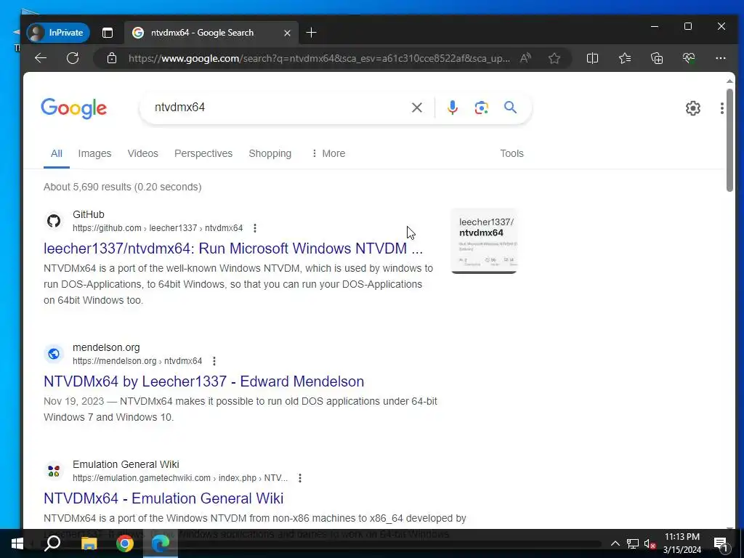The height and width of the screenshot is (558, 744).
Task: Open the tab actions menu icon
Action: point(108,33)
